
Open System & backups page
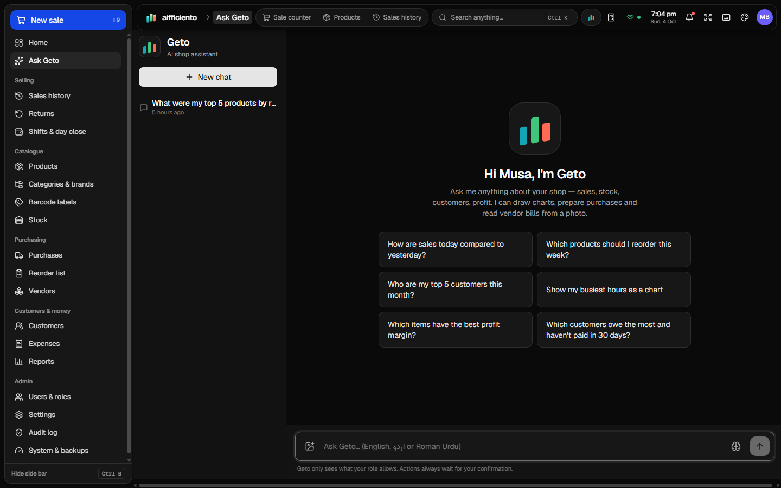point(66,451)
